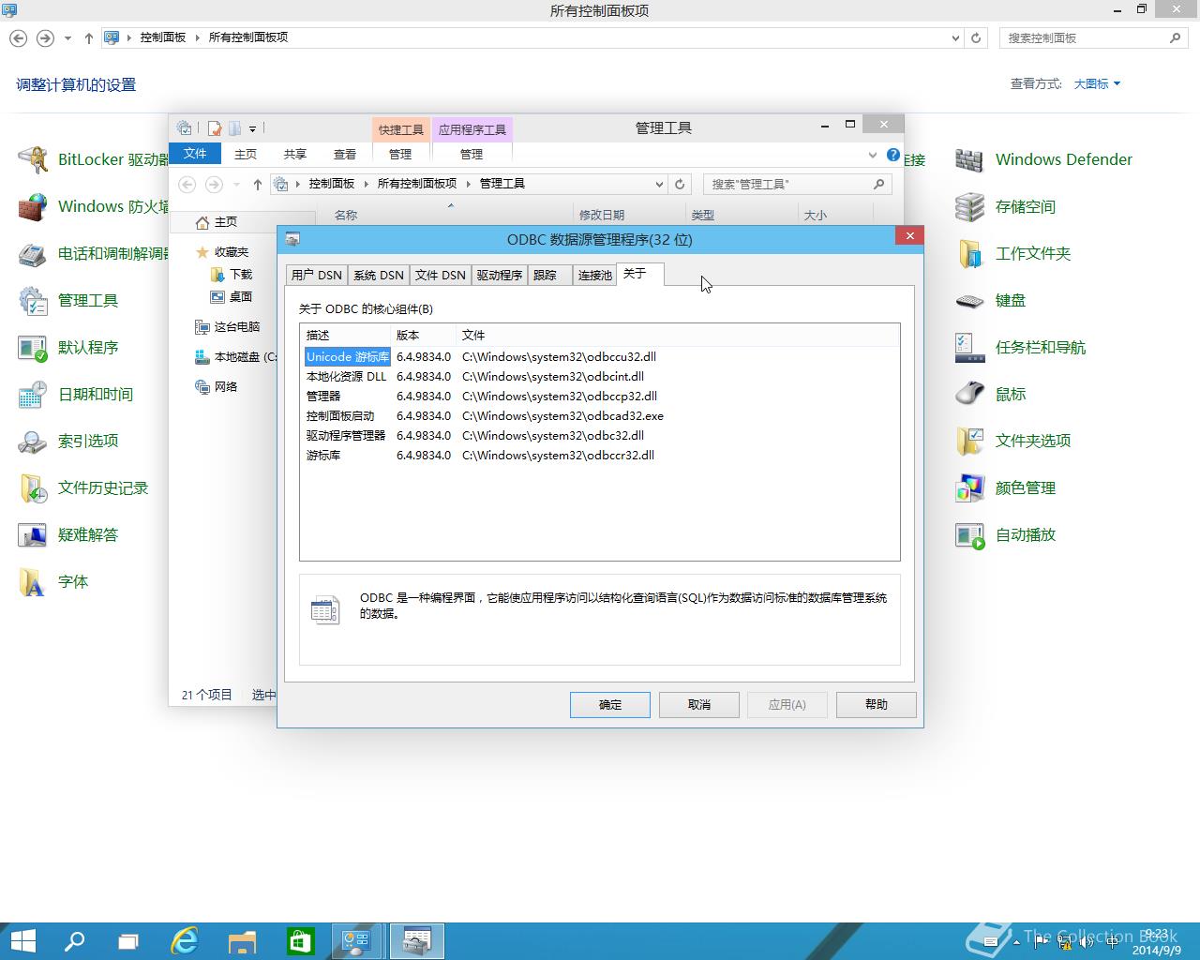Open Storage Spaces (存储空间) icon
The height and width of the screenshot is (960, 1200).
(969, 206)
